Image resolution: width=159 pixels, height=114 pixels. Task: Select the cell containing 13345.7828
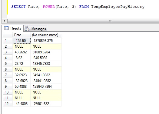coord(46,64)
